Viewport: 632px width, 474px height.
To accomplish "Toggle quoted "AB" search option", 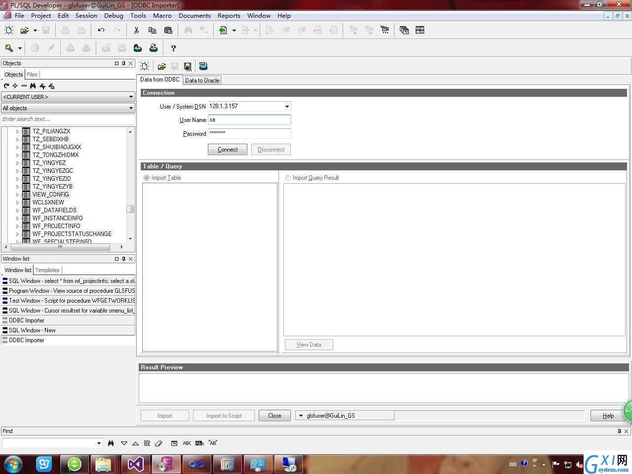I will (213, 443).
